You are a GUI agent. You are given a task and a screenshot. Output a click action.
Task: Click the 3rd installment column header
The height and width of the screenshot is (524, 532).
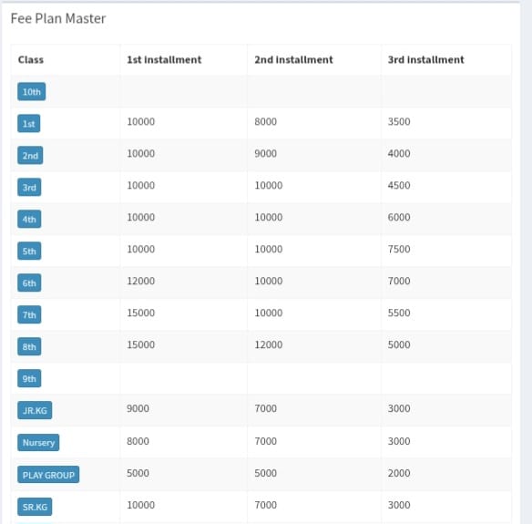[426, 60]
